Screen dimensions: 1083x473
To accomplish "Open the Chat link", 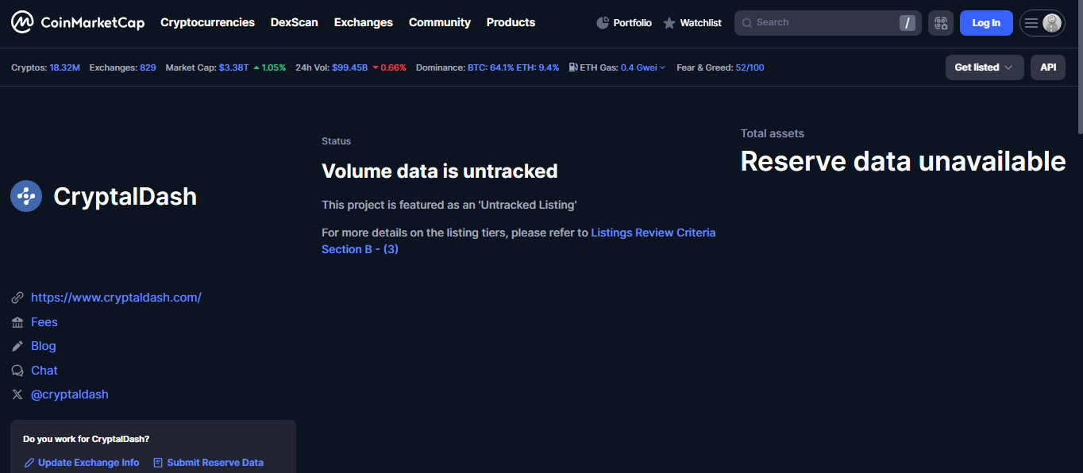I will (44, 371).
